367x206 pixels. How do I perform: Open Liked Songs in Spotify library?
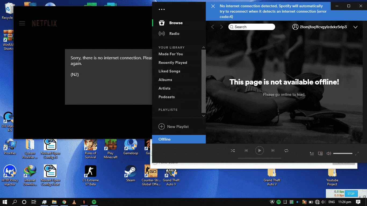click(169, 71)
